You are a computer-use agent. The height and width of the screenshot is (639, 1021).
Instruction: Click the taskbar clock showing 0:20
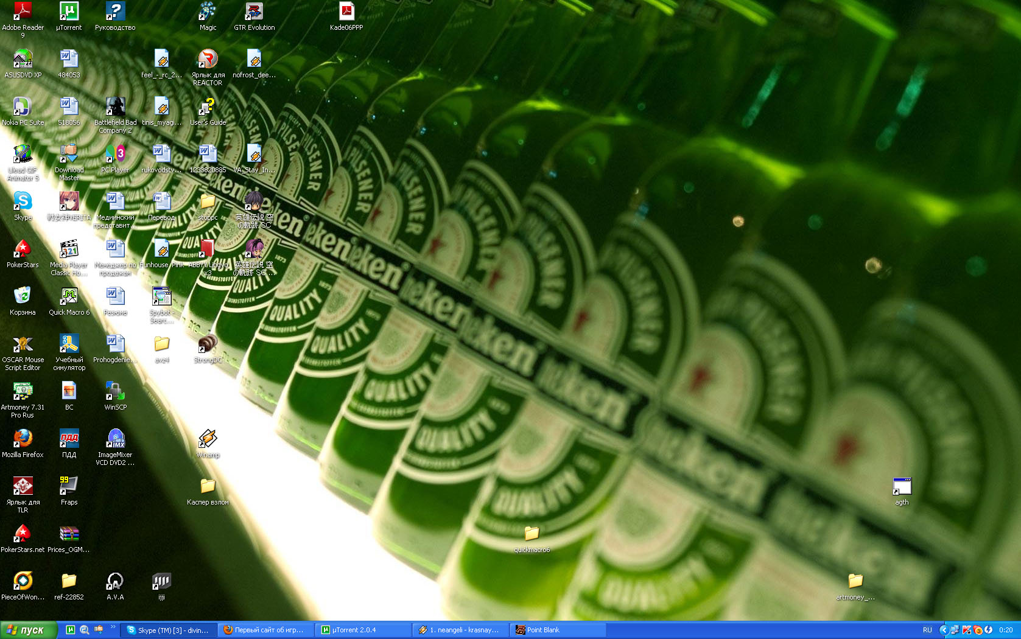click(x=1006, y=630)
